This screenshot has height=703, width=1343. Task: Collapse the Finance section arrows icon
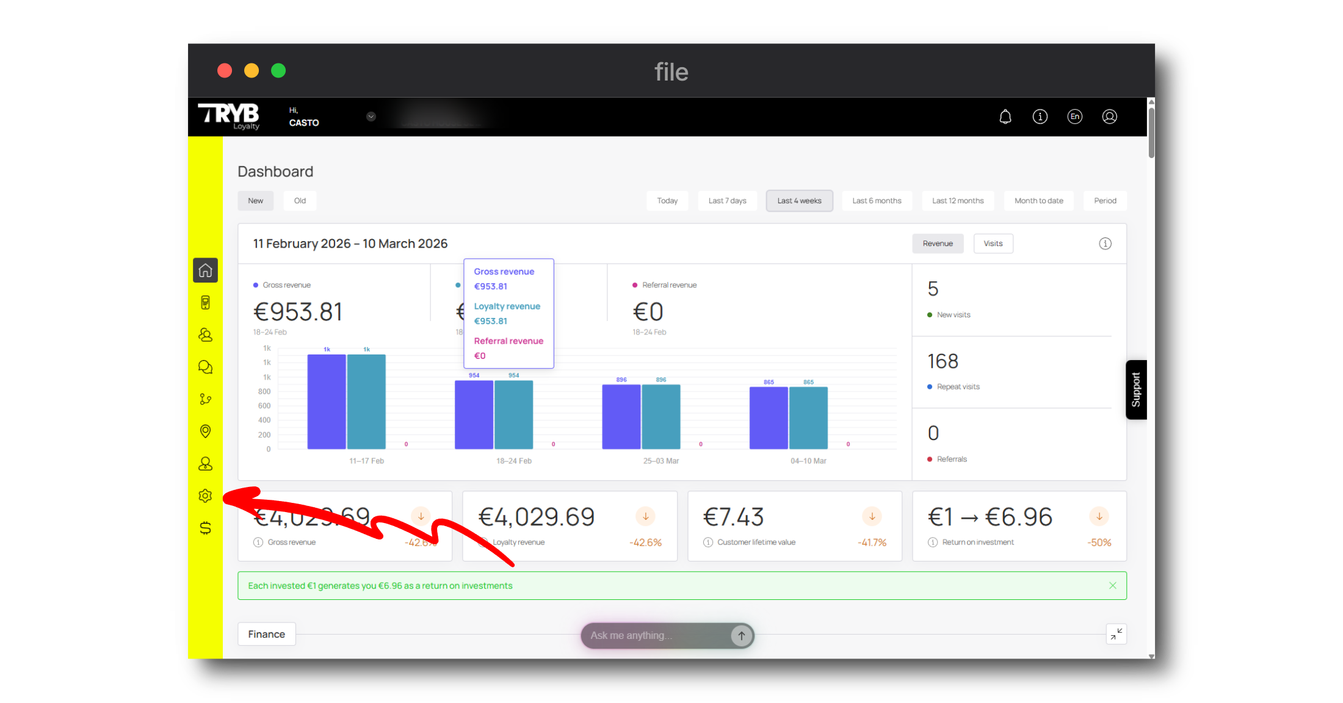[1116, 634]
